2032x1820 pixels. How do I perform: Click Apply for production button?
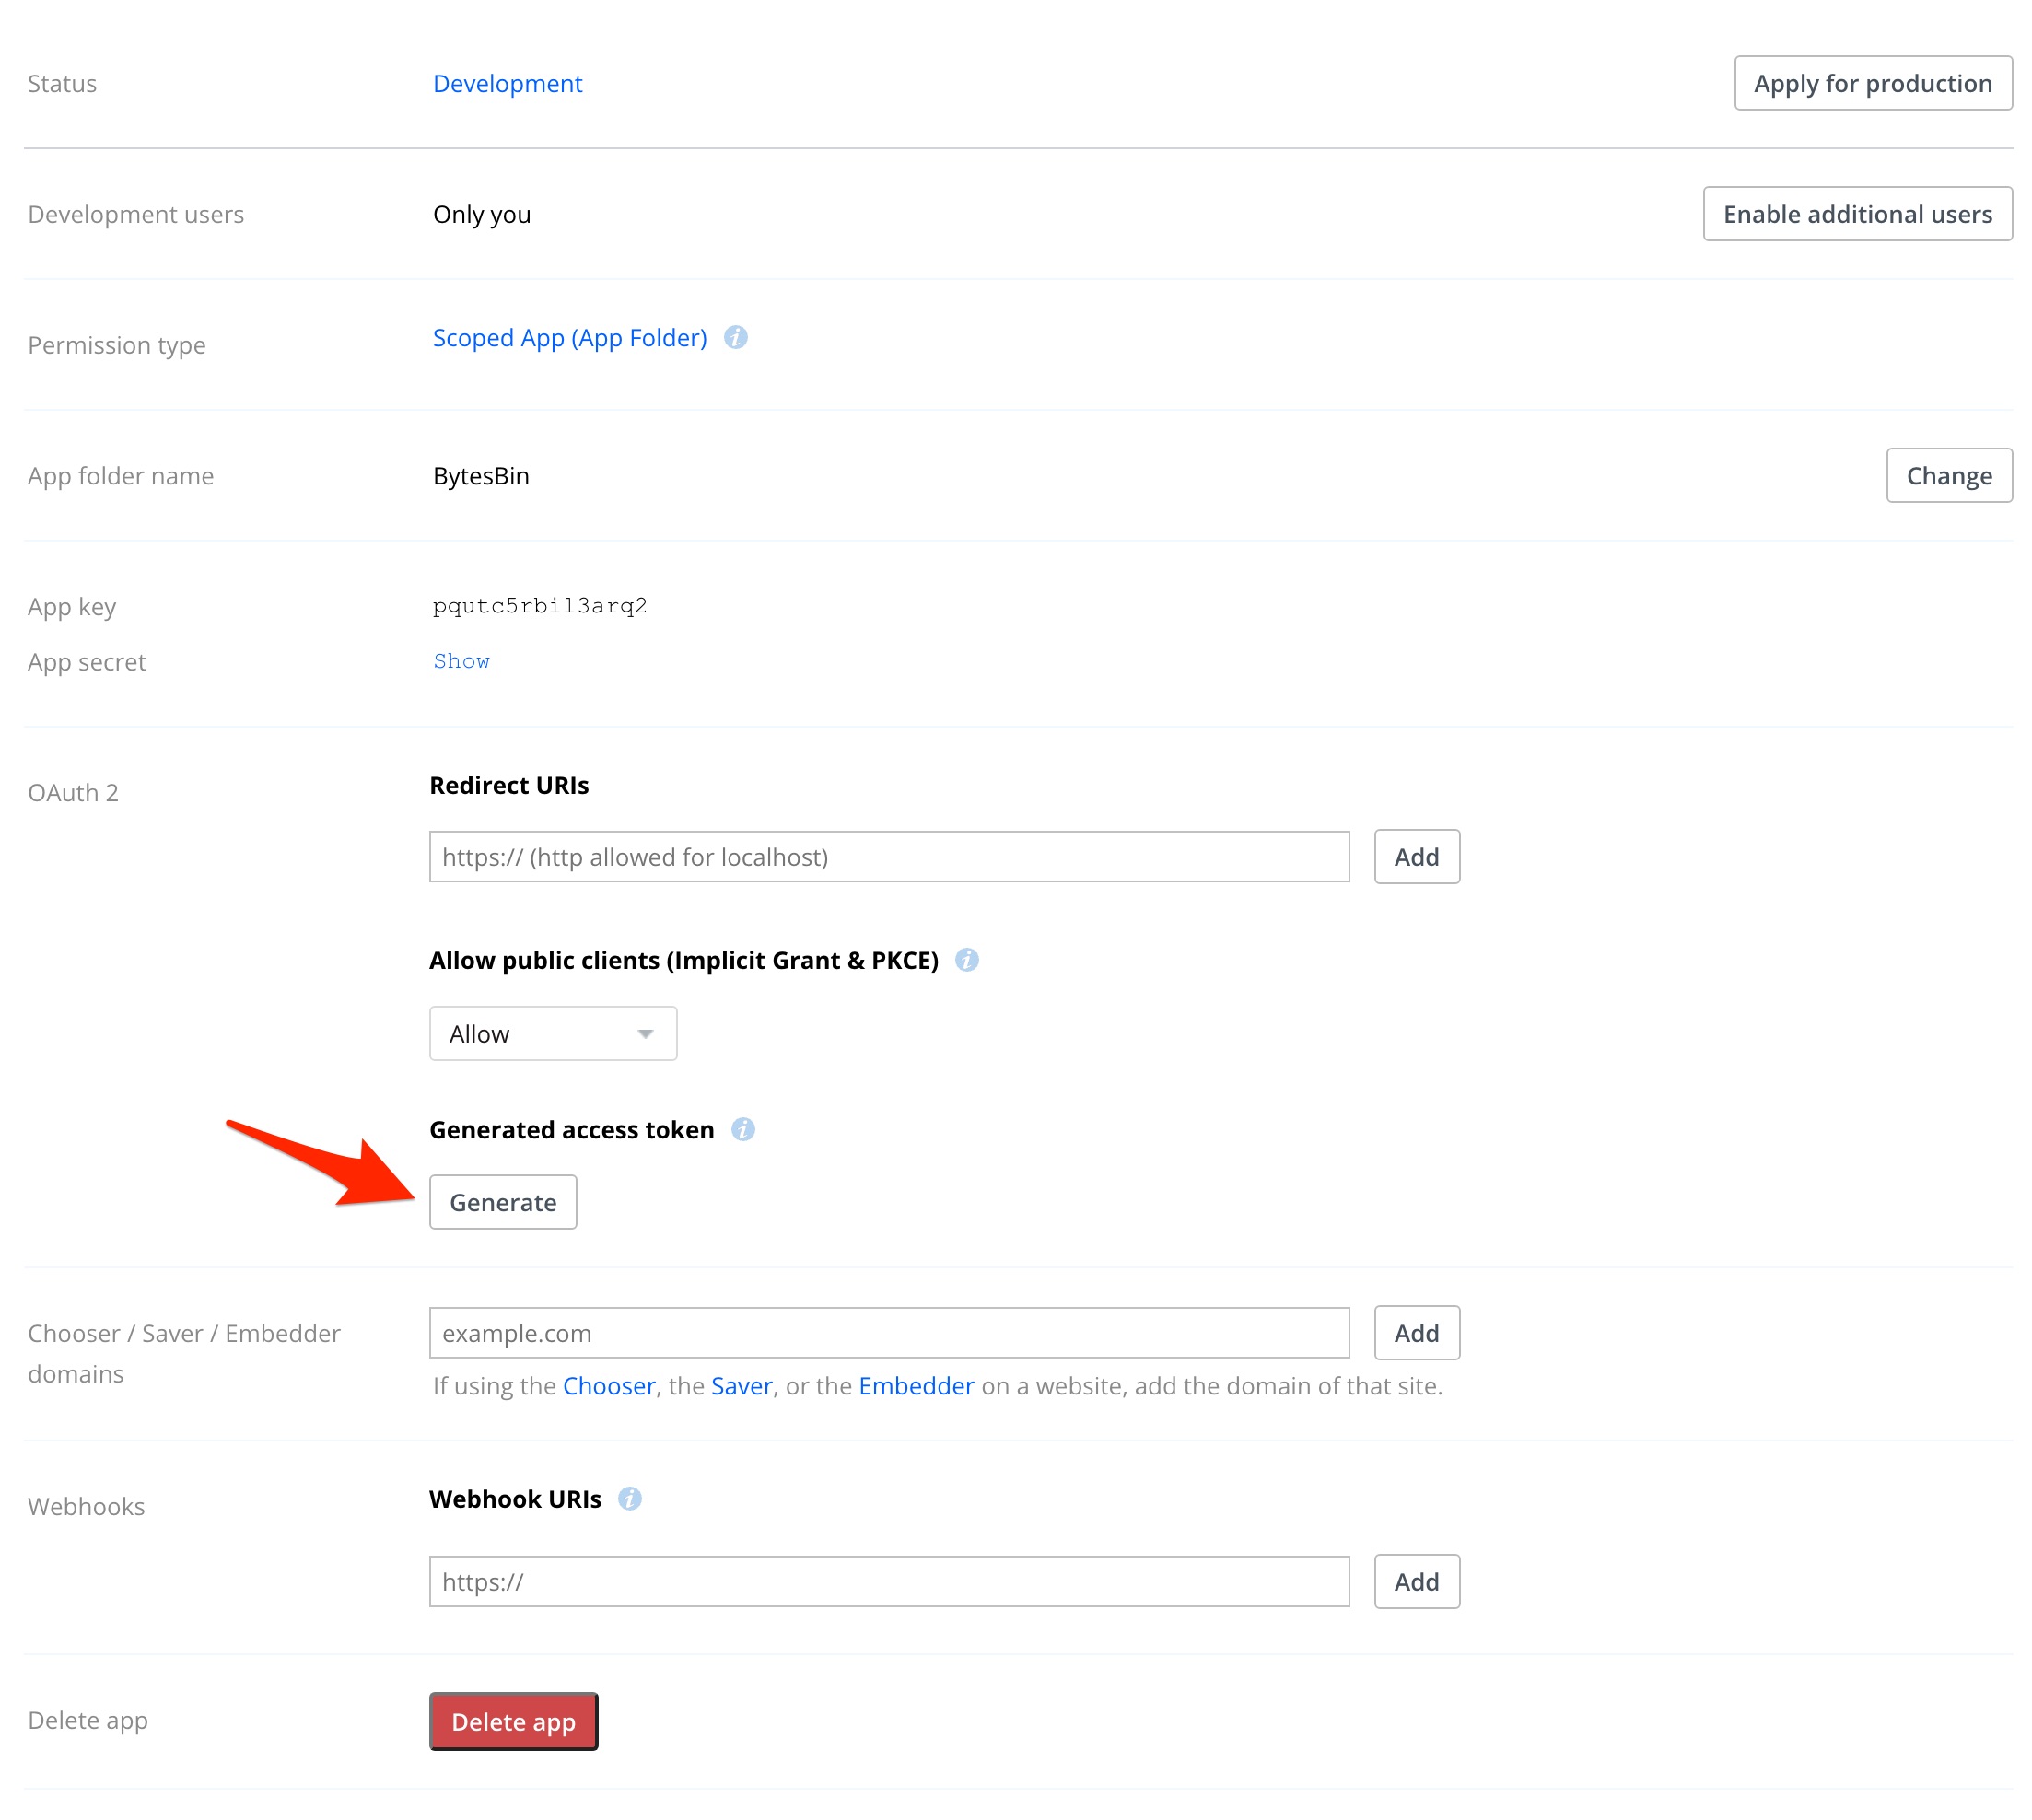tap(1871, 83)
